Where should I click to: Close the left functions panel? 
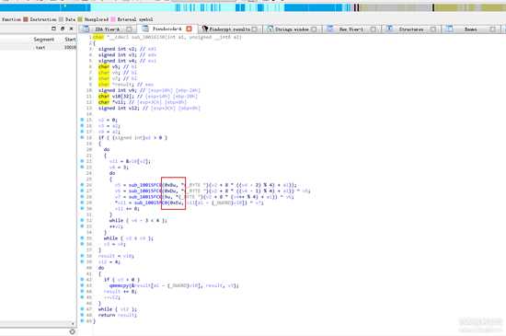pos(72,29)
